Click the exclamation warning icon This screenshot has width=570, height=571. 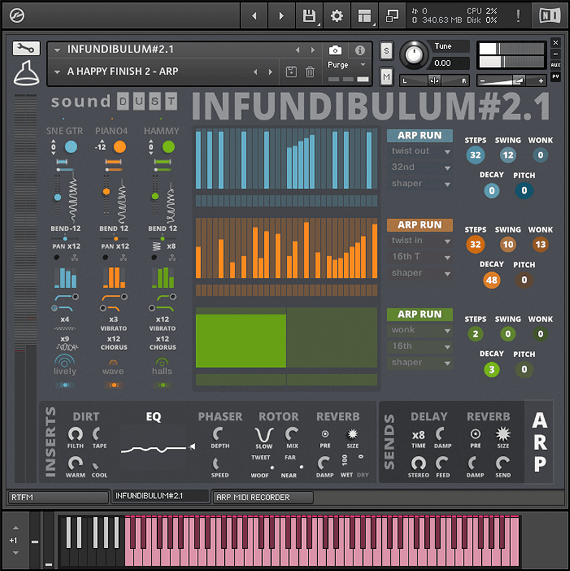coord(518,16)
